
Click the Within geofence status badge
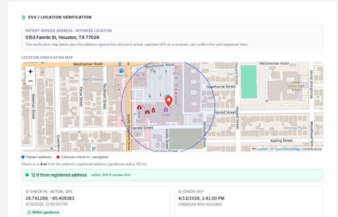tap(43, 212)
